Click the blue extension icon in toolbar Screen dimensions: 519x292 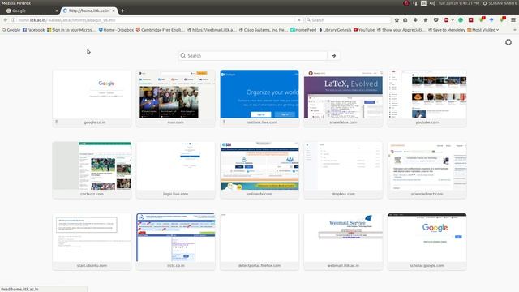coord(491,19)
